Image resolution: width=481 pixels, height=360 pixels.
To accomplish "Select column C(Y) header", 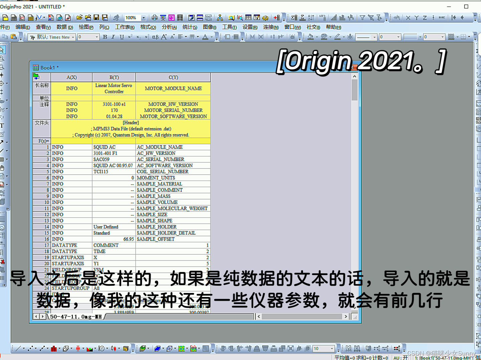I will coord(173,77).
